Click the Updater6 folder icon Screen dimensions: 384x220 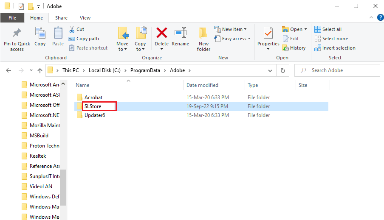point(79,115)
